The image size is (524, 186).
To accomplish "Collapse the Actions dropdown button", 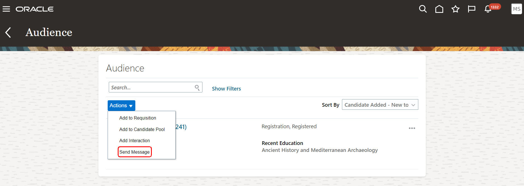I will click(x=121, y=106).
